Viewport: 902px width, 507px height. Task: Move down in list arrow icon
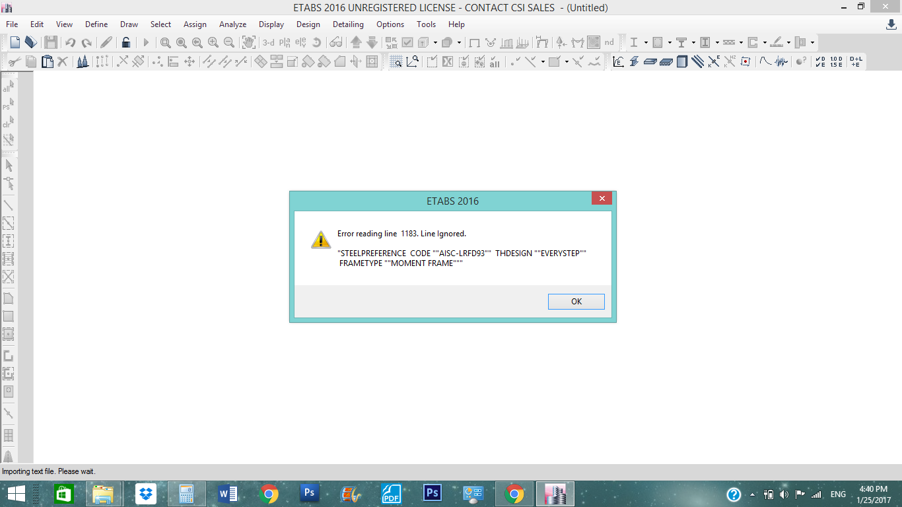tap(372, 42)
